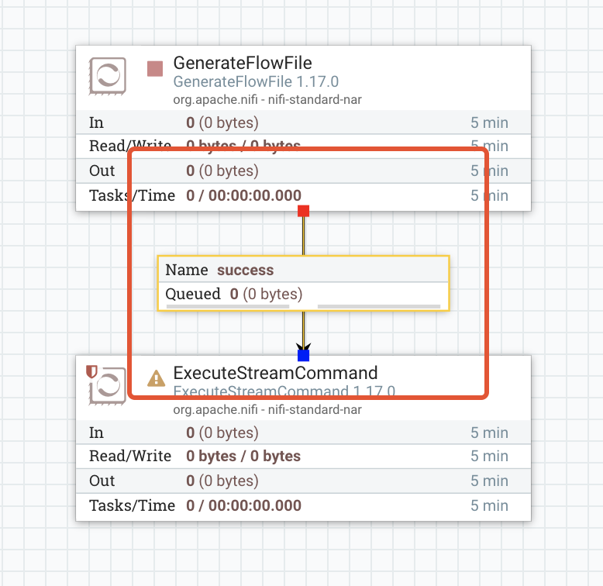The width and height of the screenshot is (603, 586).
Task: Click the GenerateFlowFile processor title
Action: 243,63
